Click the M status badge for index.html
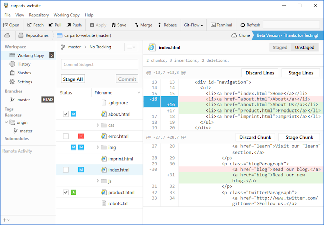The height and width of the screenshot is (225, 324). click(81, 170)
